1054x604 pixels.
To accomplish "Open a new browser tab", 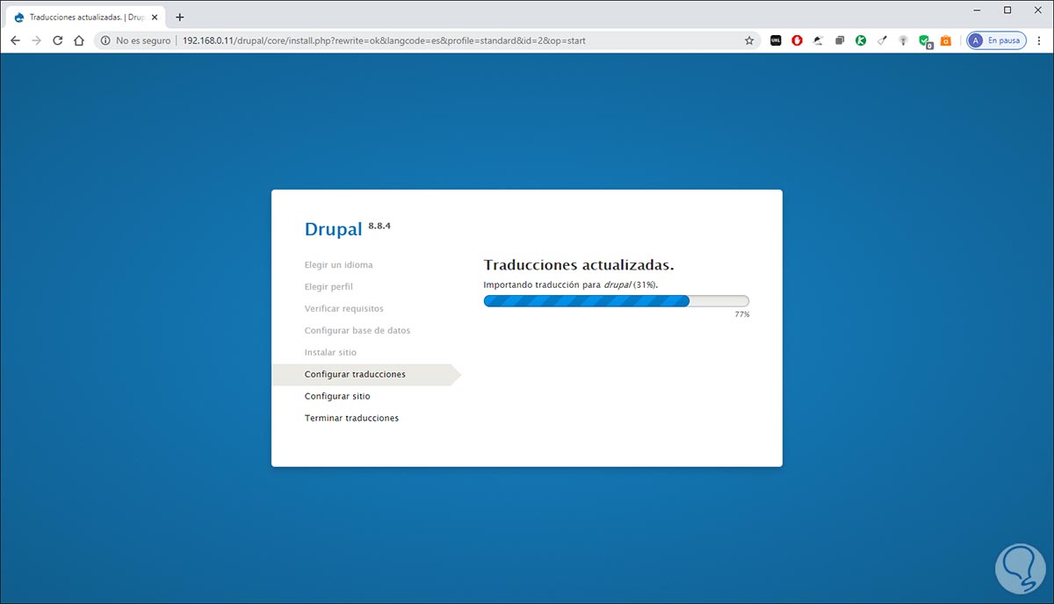I will pos(180,17).
